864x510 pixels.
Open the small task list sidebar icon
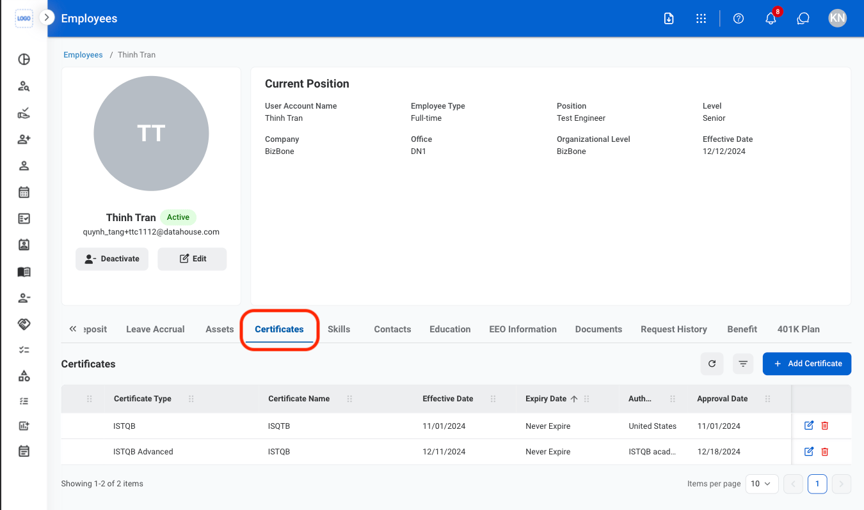click(x=24, y=401)
